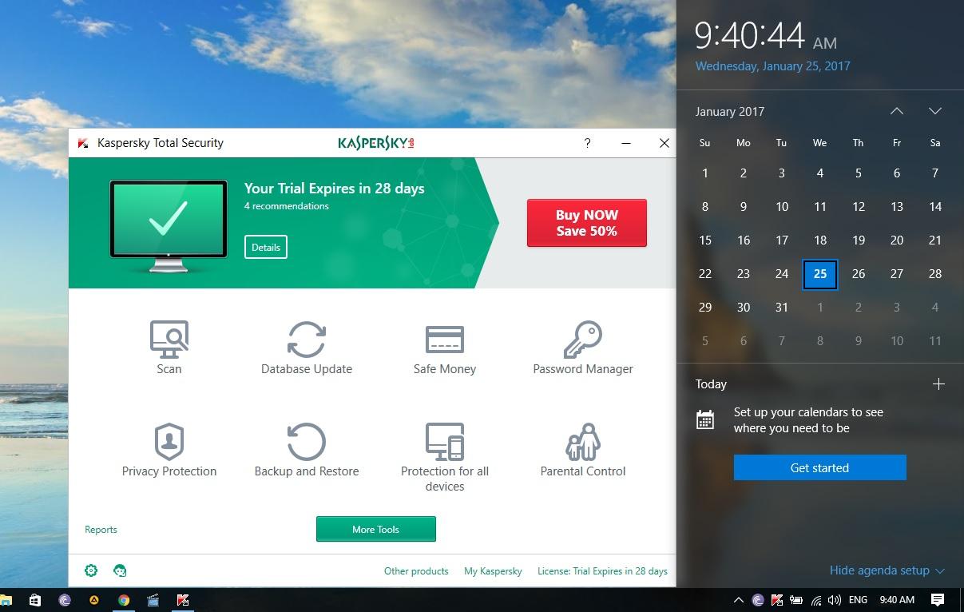Click the Kaspersky taskbar button
964x612 pixels.
pos(183,600)
